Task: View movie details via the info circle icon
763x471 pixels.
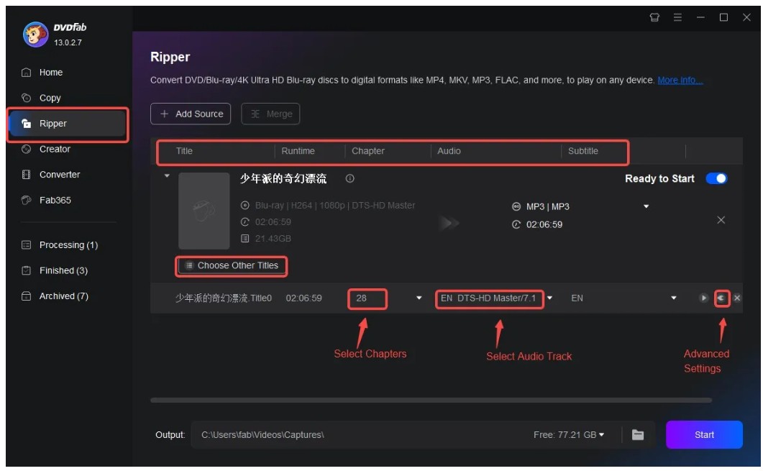Action: pyautogui.click(x=350, y=178)
